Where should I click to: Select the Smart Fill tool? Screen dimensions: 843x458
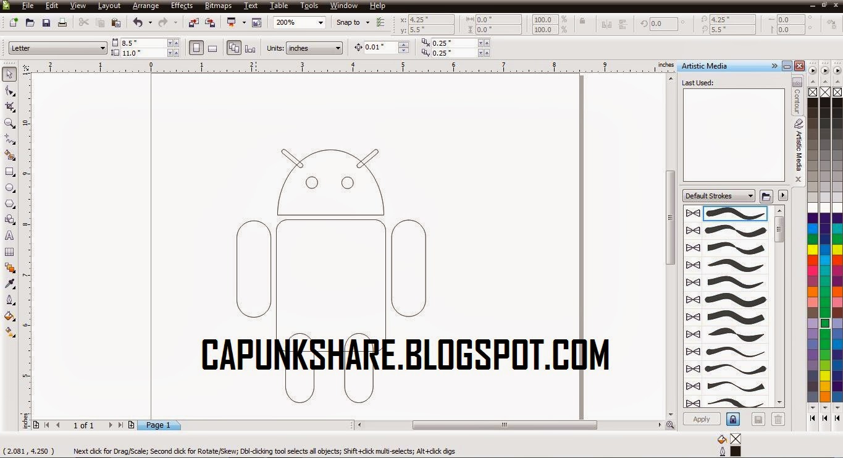[x=9, y=155]
